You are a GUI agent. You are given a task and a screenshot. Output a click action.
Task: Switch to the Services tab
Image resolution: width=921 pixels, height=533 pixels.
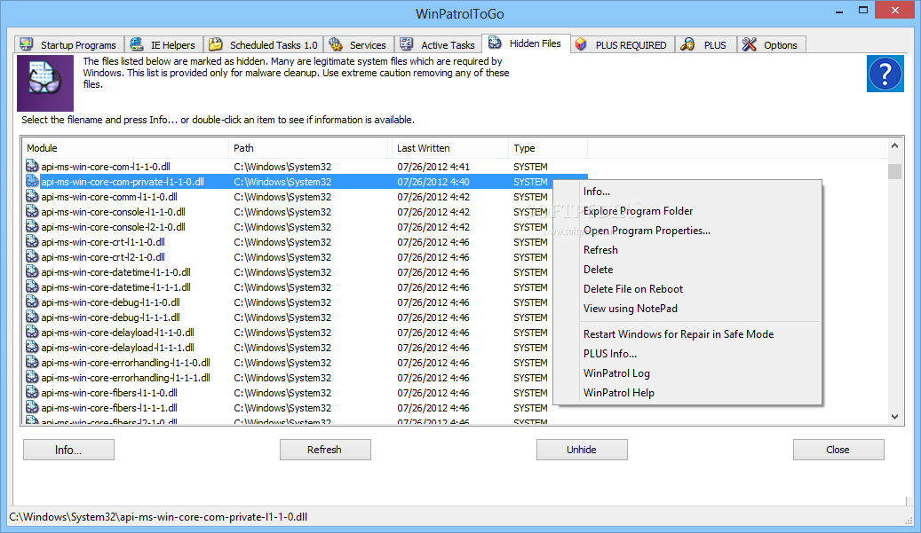point(359,45)
